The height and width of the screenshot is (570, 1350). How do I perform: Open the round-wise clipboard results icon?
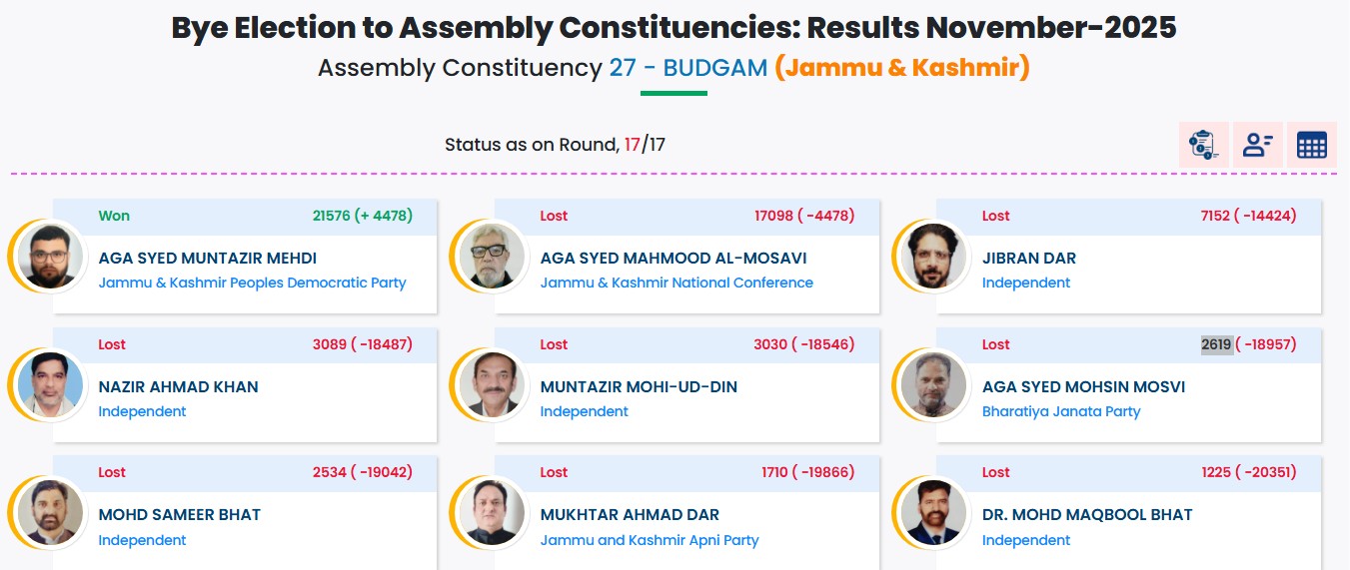[1203, 146]
